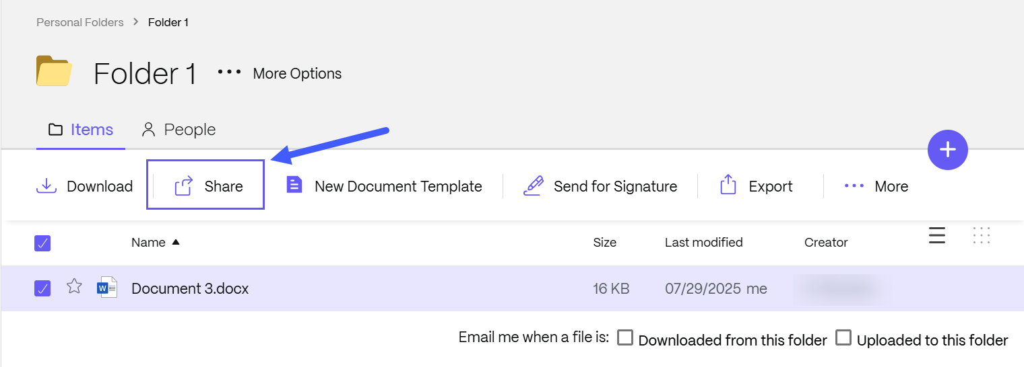This screenshot has width=1024, height=367.
Task: Click the Export upload icon
Action: tap(728, 186)
